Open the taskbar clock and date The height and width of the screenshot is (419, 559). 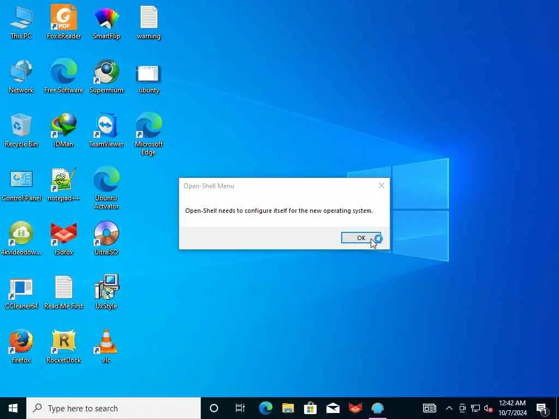[x=512, y=408]
